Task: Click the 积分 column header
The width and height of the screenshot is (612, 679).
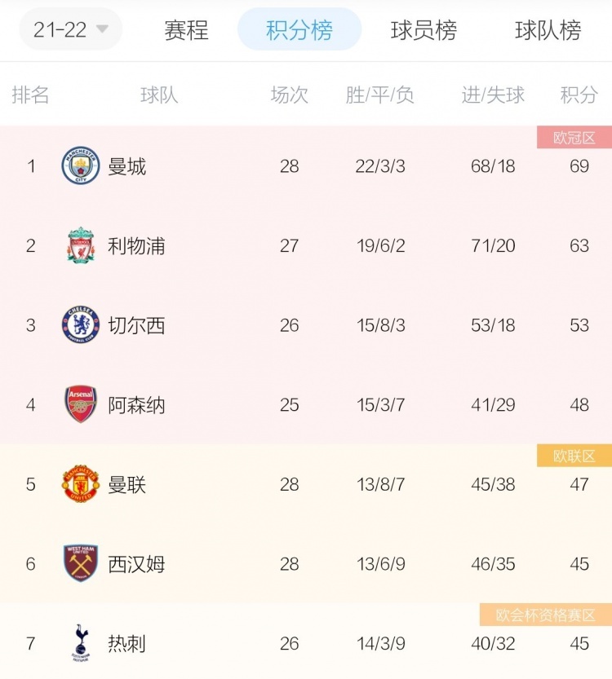Action: pos(579,95)
